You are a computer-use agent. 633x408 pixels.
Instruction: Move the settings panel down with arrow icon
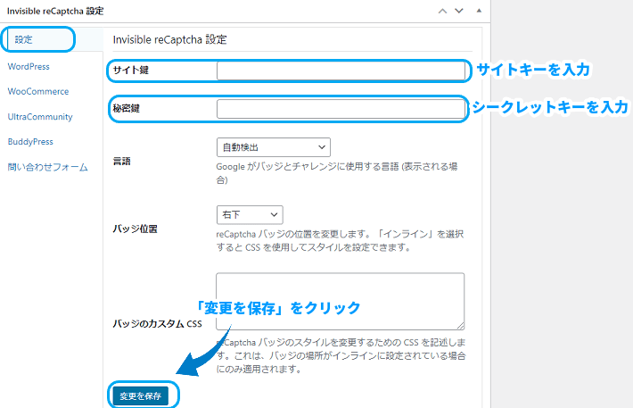click(459, 11)
